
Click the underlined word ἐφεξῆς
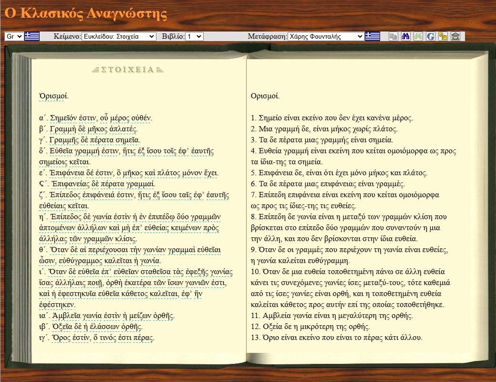(x=196, y=272)
